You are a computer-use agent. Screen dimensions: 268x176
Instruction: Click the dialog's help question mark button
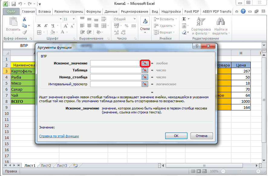click(197, 46)
